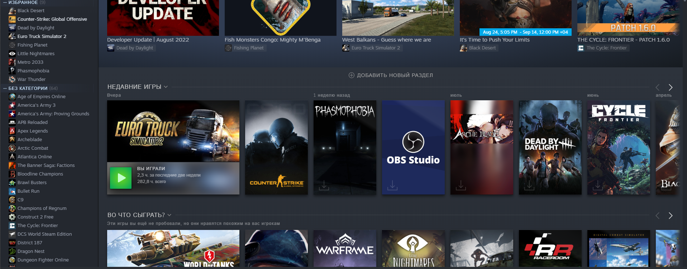Click the Arctic Combat sidebar icon

(12, 148)
